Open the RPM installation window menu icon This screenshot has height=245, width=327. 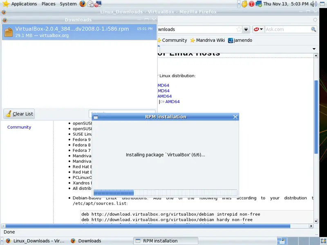click(96, 117)
